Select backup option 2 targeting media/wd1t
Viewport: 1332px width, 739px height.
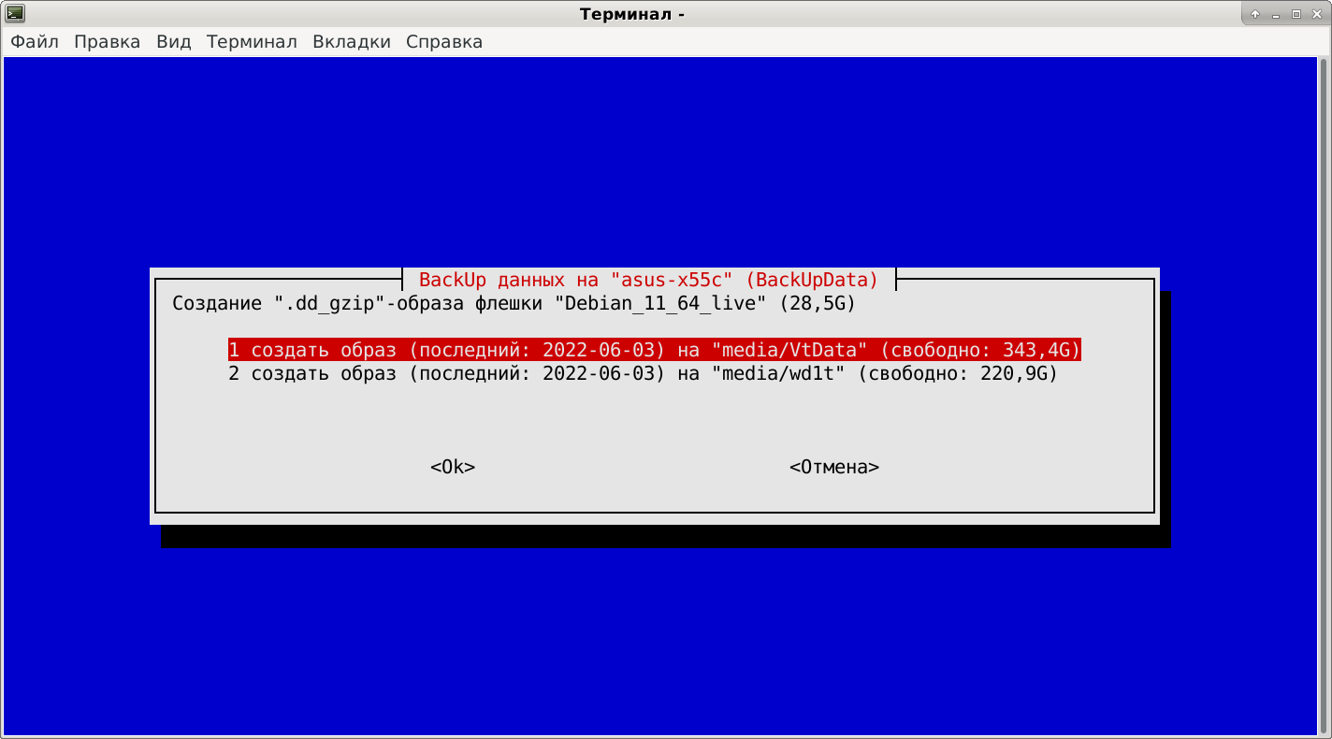tap(642, 373)
